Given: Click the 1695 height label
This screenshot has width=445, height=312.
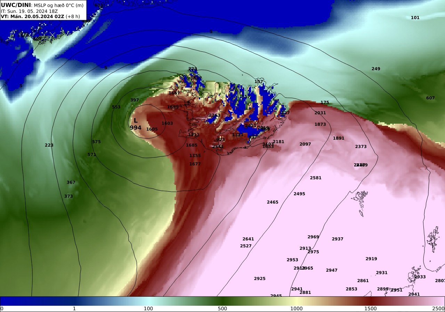Looking at the screenshot, I should [173, 107].
